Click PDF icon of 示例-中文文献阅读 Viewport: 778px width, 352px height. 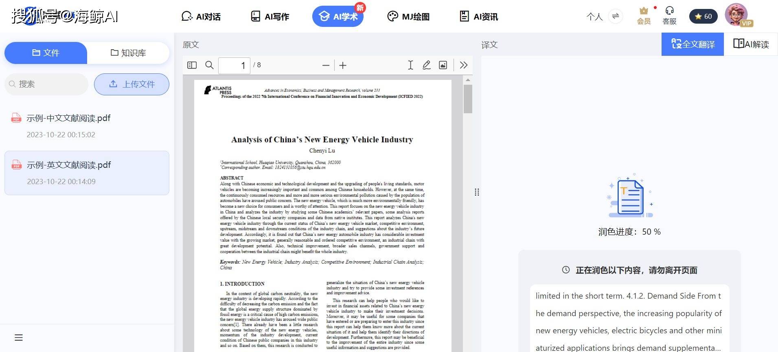16,118
